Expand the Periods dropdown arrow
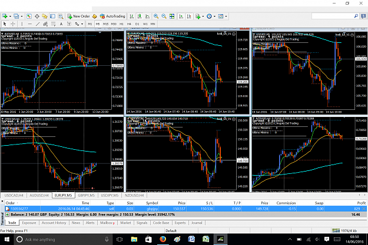Image resolution: width=368 pixels, height=245 pixels. (214, 16)
